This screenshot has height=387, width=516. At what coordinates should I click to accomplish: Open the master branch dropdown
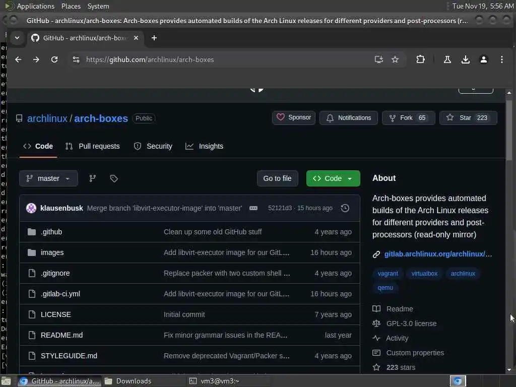point(49,178)
